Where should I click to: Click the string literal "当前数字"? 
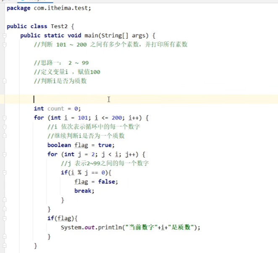[142, 227]
